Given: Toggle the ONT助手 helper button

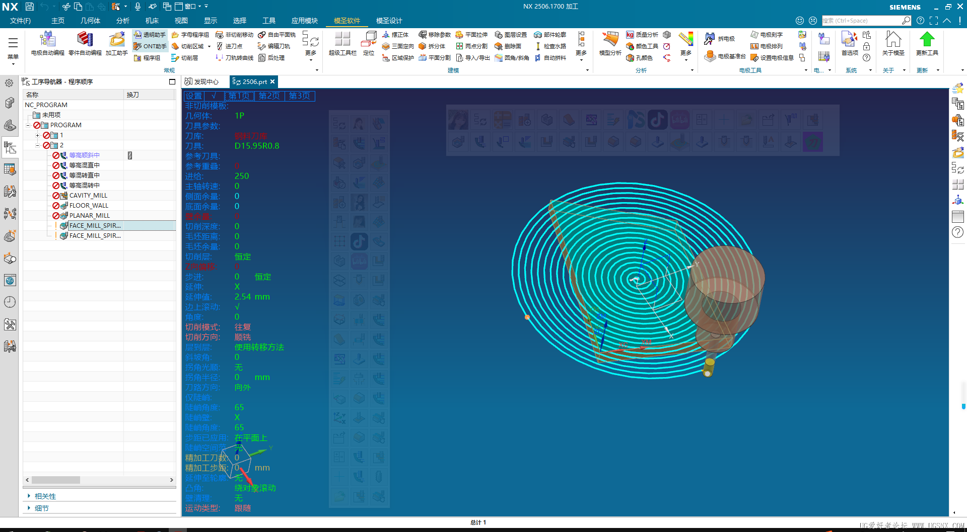Looking at the screenshot, I should point(150,46).
